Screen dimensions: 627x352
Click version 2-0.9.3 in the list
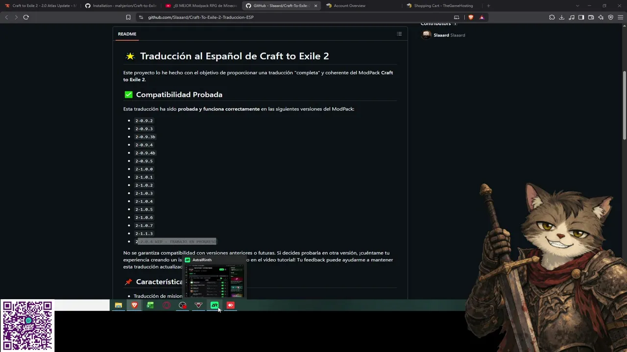click(144, 129)
